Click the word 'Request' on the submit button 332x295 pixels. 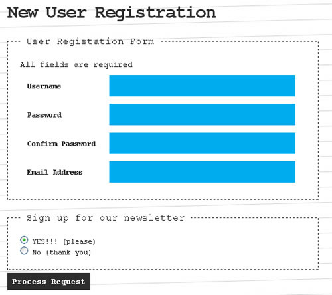click(x=68, y=282)
